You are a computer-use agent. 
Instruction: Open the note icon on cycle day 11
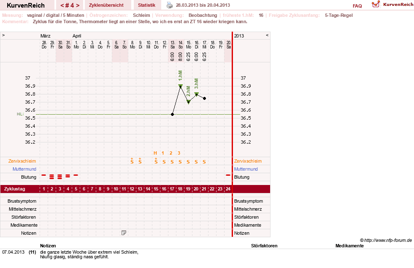pos(124,233)
